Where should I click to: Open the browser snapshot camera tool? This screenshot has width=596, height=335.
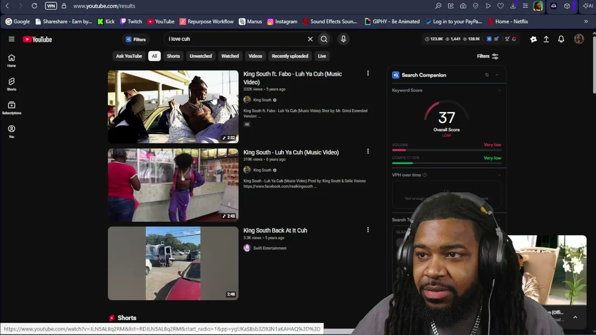463,6
